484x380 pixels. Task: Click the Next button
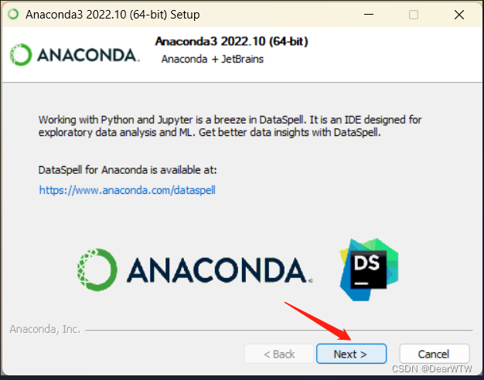tap(351, 354)
